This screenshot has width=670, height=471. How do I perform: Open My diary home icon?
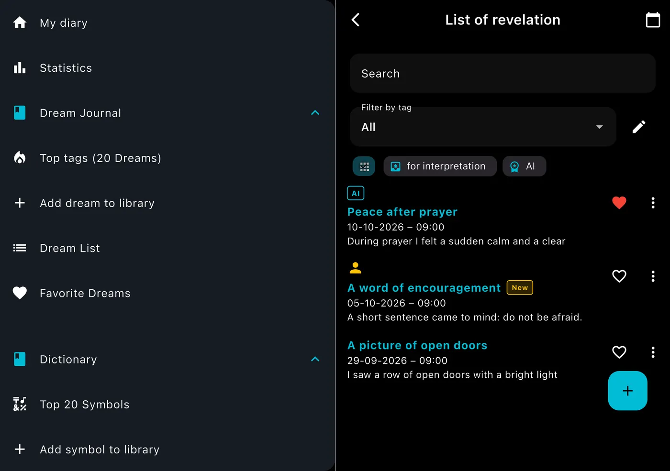coord(20,22)
